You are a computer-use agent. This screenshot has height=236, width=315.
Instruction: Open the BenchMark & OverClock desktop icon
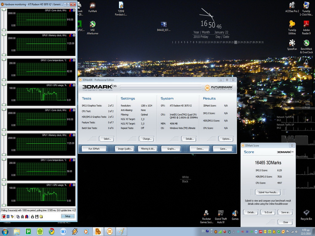(x=306, y=47)
